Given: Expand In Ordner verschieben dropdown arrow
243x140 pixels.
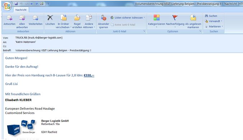Looking at the screenshot, I should (71, 27).
